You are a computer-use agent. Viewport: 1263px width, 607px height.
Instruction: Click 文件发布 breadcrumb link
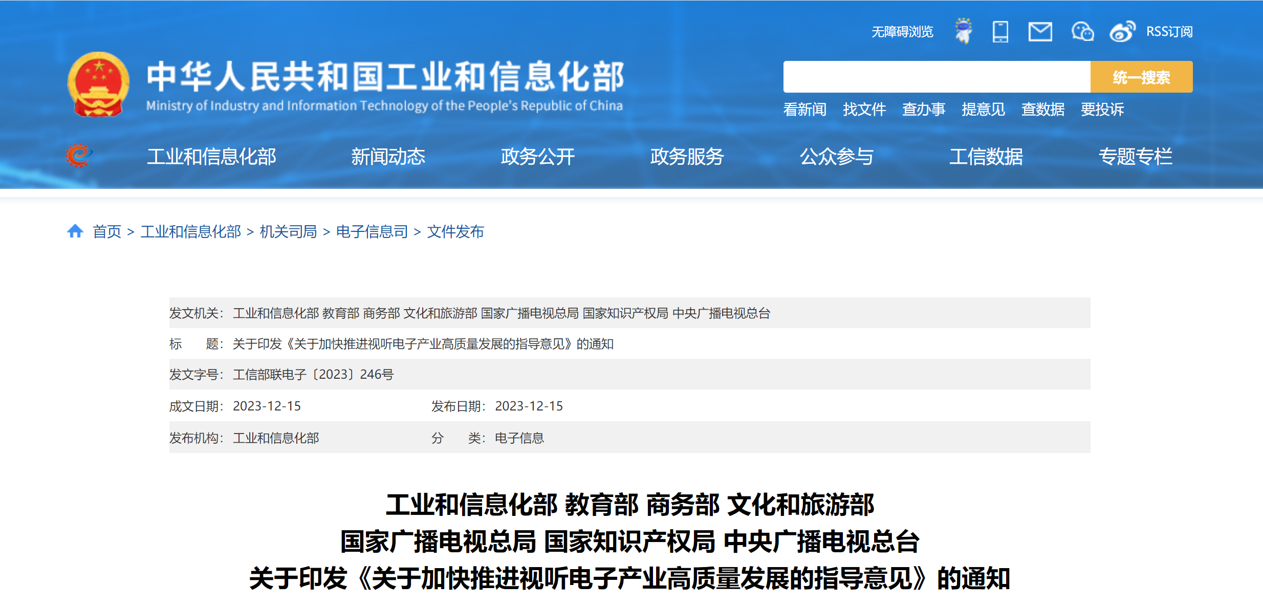[x=455, y=231]
